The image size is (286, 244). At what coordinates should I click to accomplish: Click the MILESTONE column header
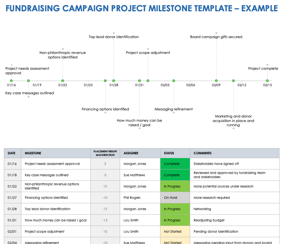[x=33, y=153]
